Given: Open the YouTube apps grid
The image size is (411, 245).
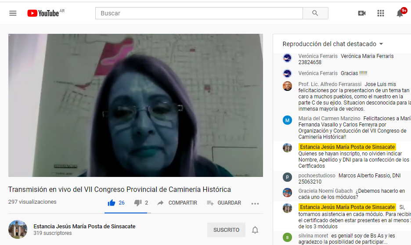Looking at the screenshot, I should 381,13.
